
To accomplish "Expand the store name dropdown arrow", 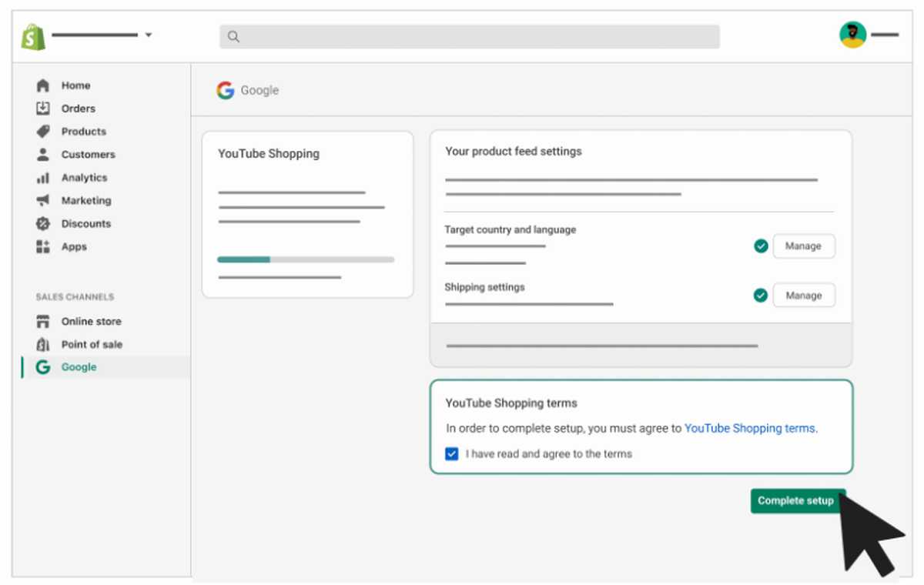I will [149, 35].
